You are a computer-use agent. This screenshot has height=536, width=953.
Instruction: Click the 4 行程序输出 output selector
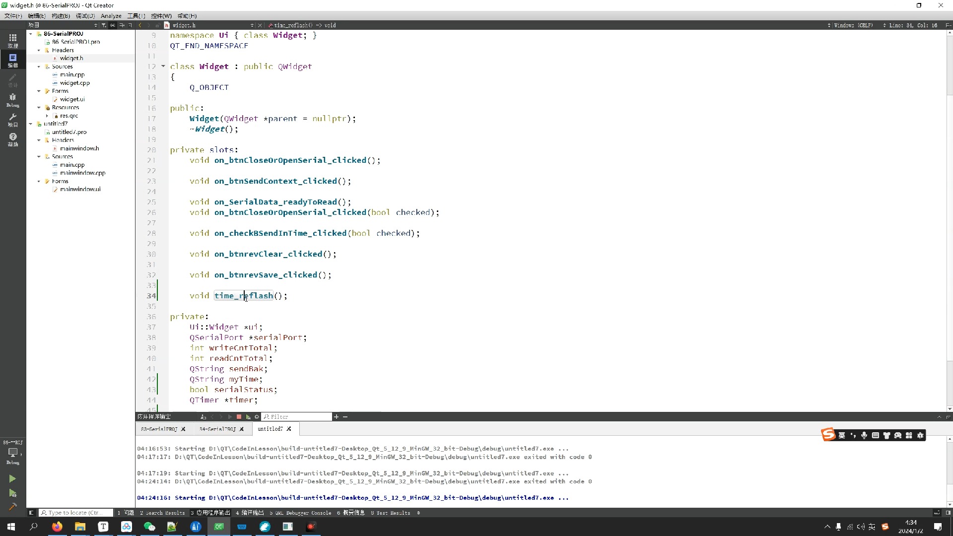249,513
